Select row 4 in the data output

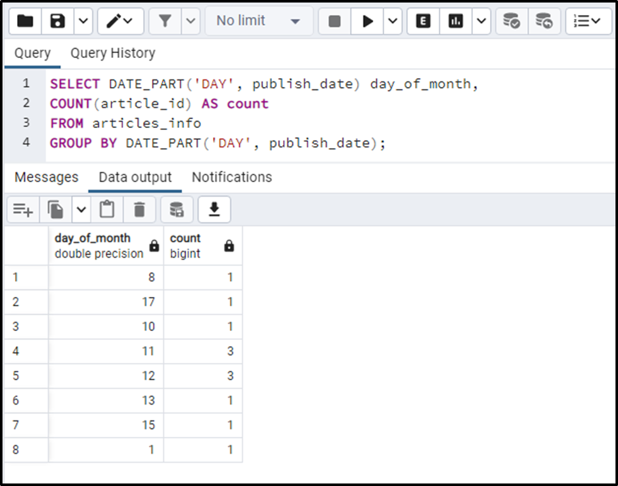[x=25, y=351]
